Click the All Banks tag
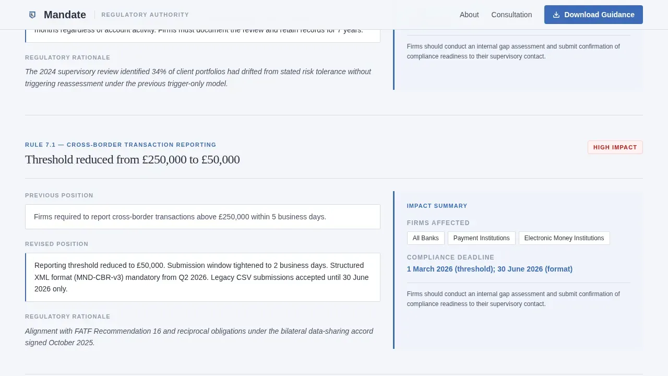The width and height of the screenshot is (668, 376). coord(426,238)
